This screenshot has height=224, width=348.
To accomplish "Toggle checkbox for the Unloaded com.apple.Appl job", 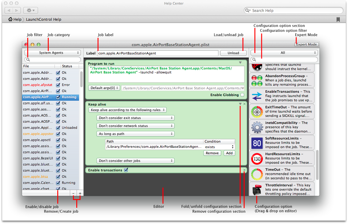I will (58, 128).
